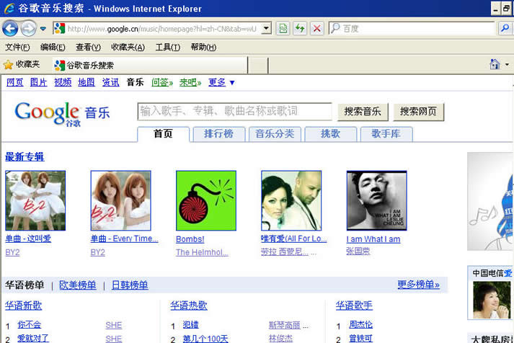This screenshot has width=514, height=343.
Task: Click the magnifier search button
Action: (505, 29)
